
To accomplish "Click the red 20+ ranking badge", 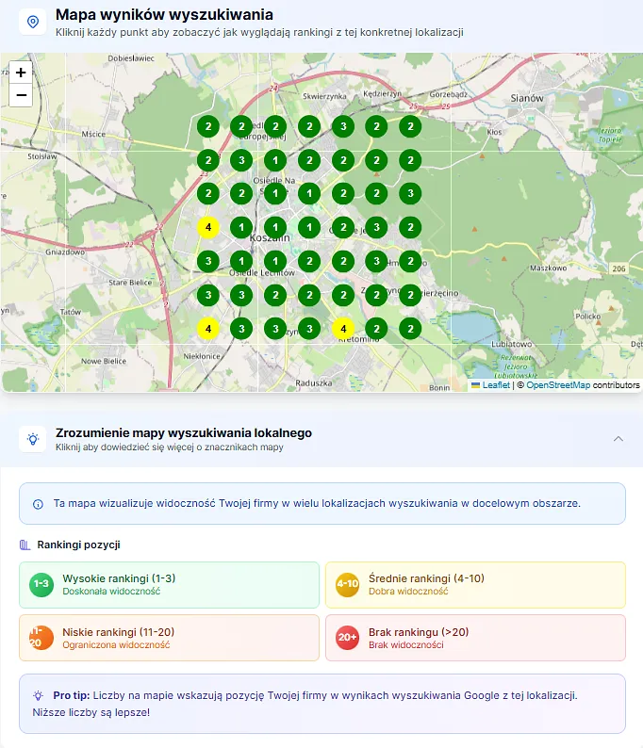I will coord(347,638).
